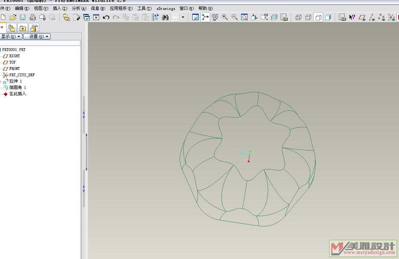Image resolution: width=399 pixels, height=259 pixels.
Task: Open the 插入 menu
Action: (x=59, y=8)
